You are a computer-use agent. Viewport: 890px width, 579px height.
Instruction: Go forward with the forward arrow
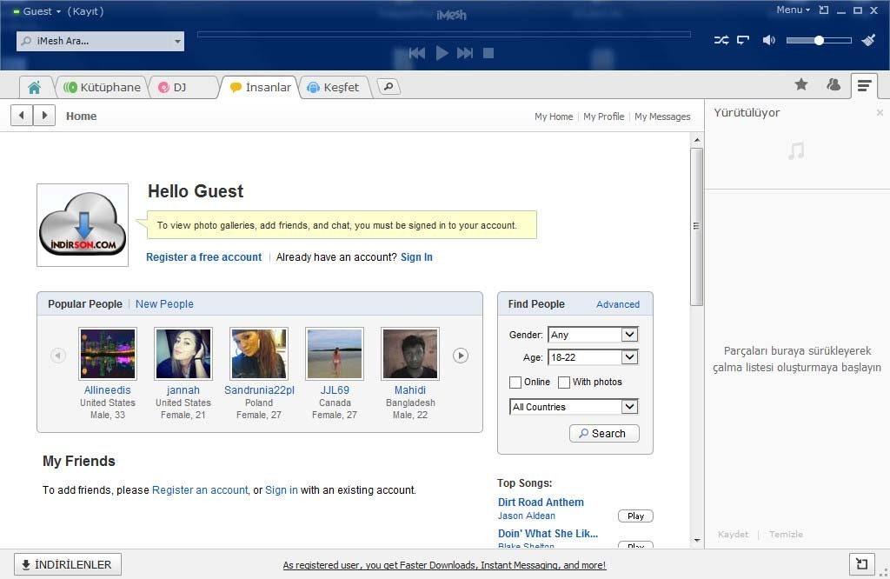pyautogui.click(x=44, y=116)
